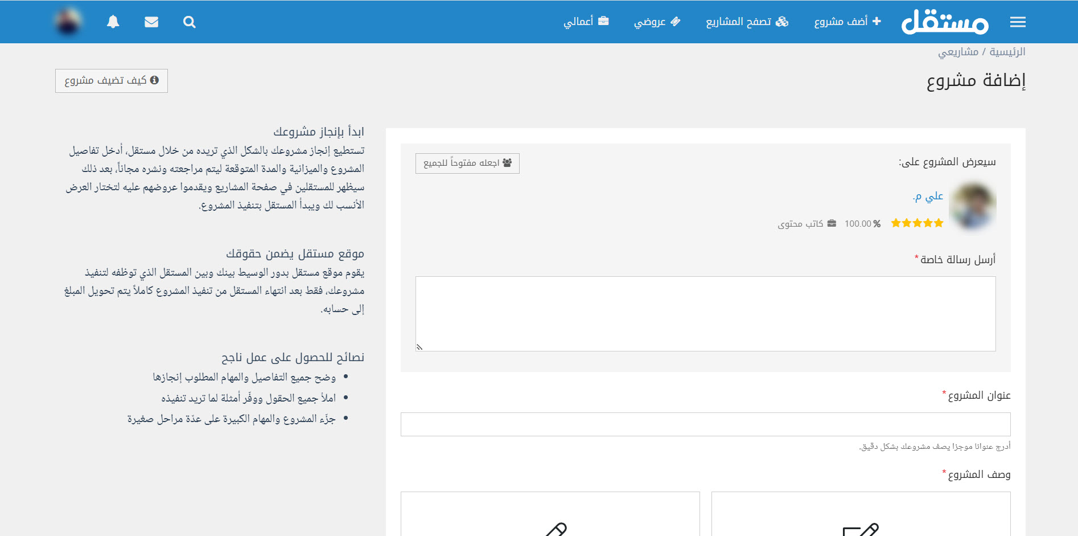
Task: Click the موقع مستقل يضمن حقوقك heading
Action: 295,253
